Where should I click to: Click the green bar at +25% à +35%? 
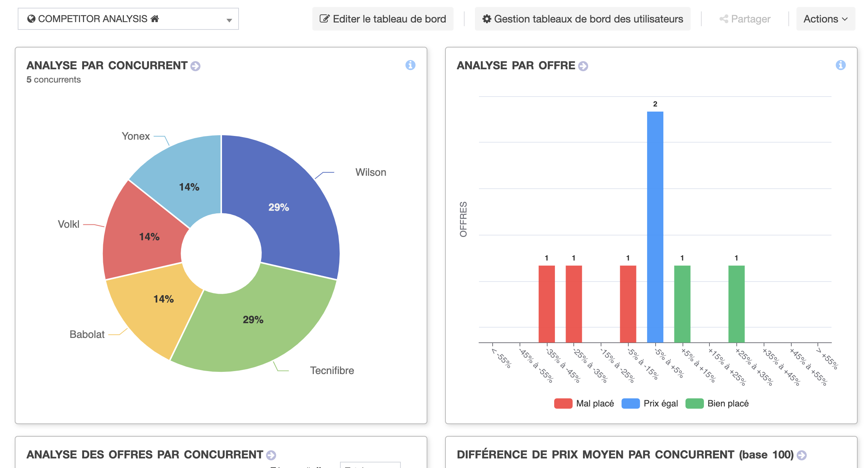pos(736,304)
